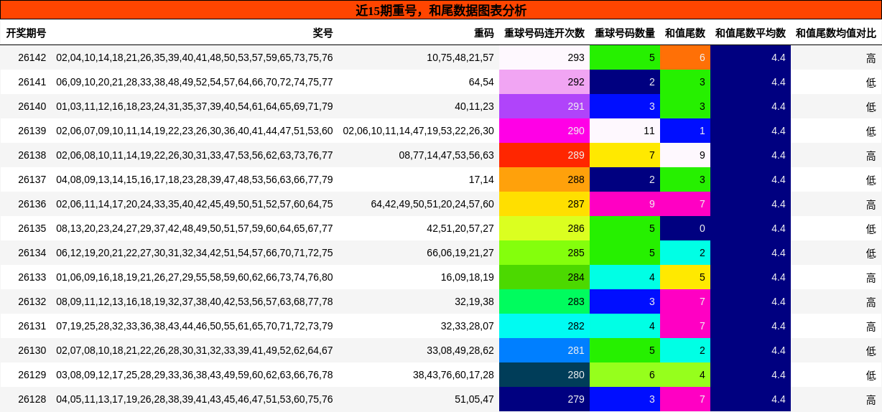Select issue number 26132

pyautogui.click(x=32, y=301)
